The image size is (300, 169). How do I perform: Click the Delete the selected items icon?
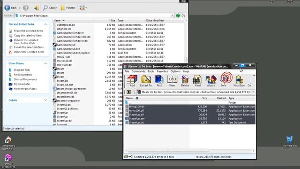10,52
